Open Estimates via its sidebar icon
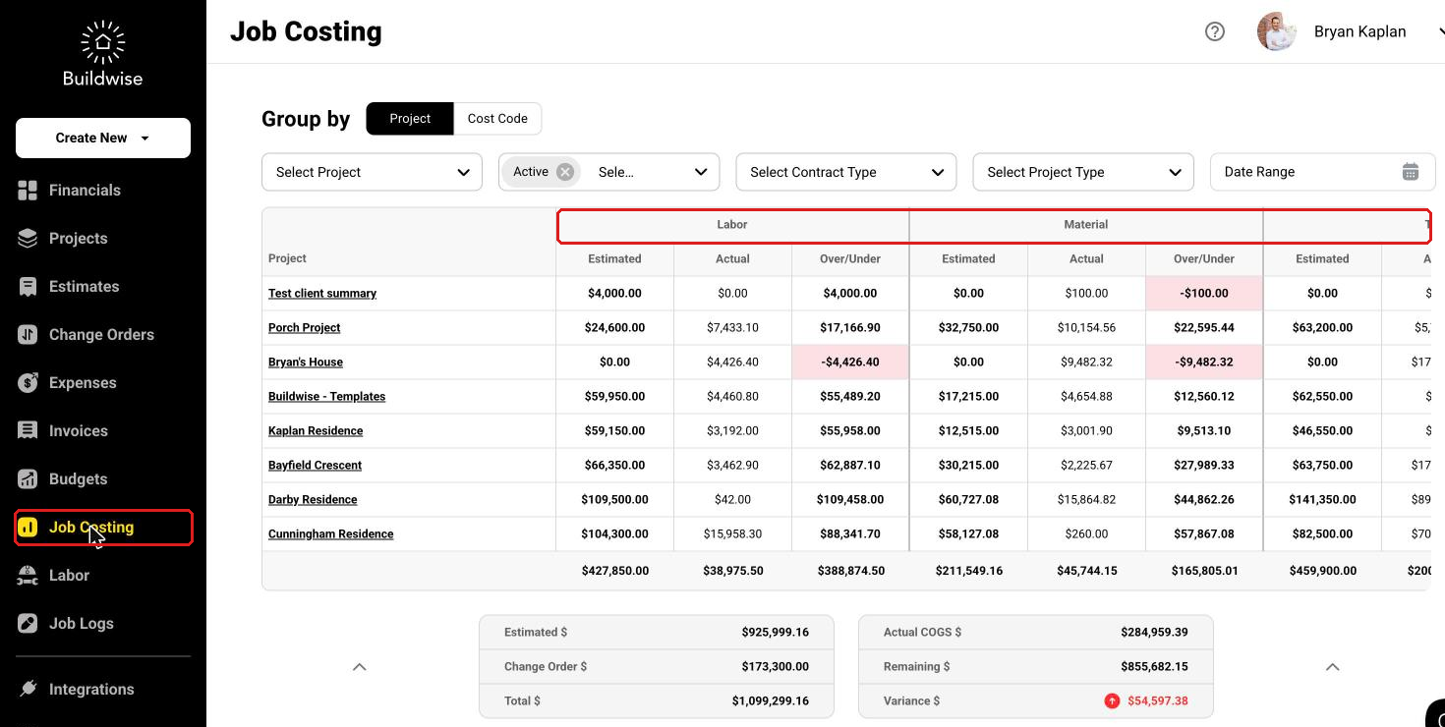 (x=28, y=287)
